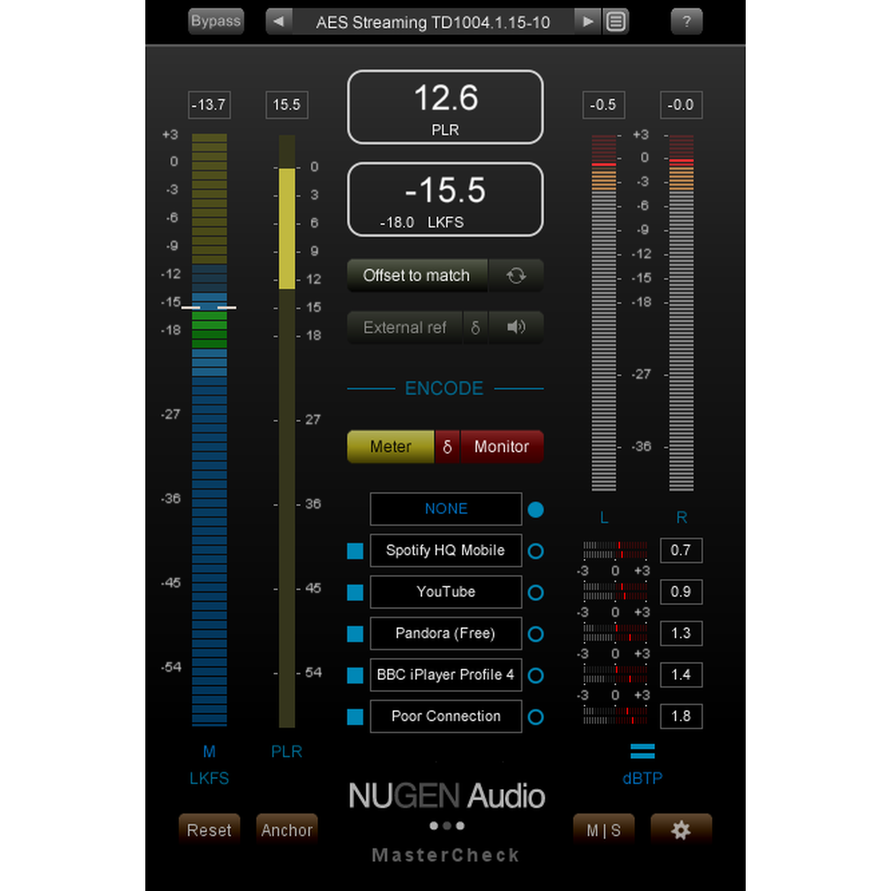Click the Offset to match button
Viewport: 891px width, 891px height.
(416, 276)
